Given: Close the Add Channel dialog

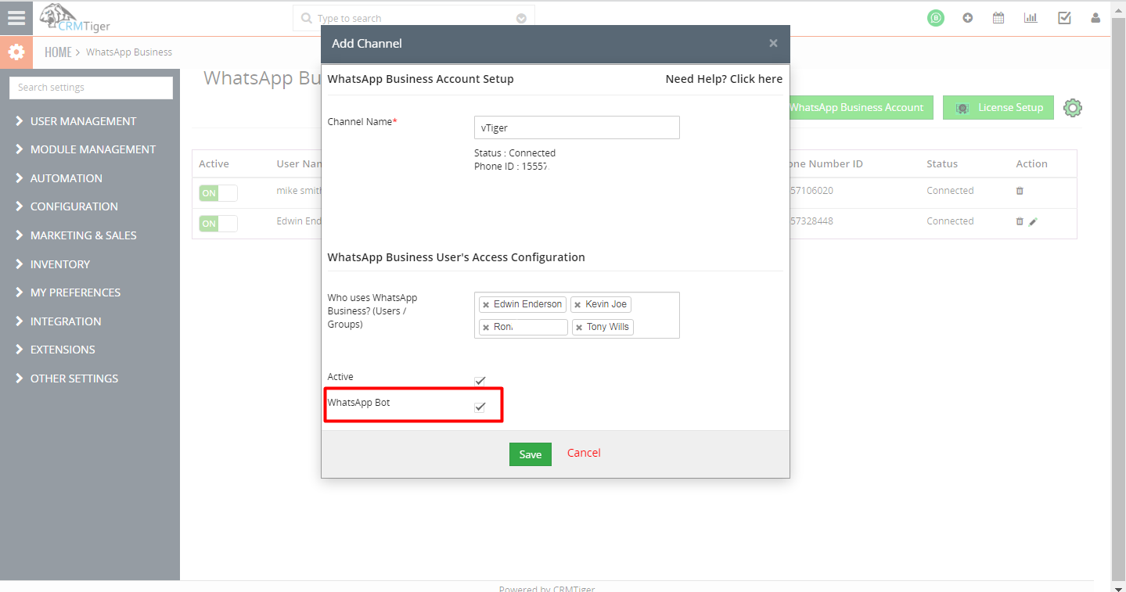Looking at the screenshot, I should coord(773,44).
